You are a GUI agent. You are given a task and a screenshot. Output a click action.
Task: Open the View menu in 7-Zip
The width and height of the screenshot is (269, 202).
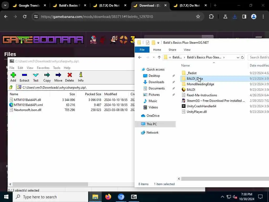click(x=30, y=68)
